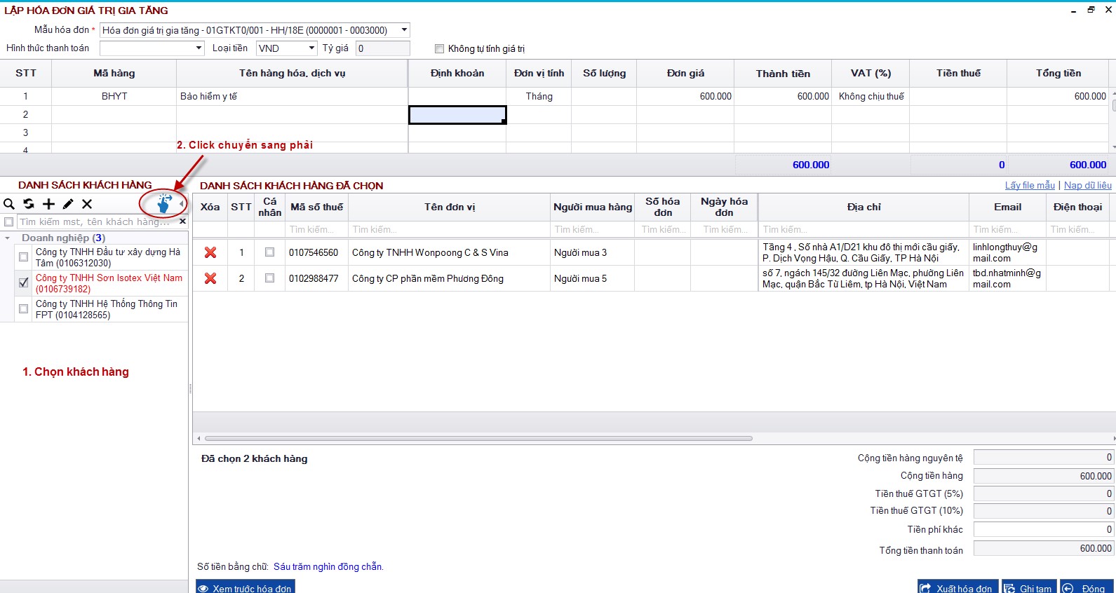Click the pencil edit customer icon
1116x593 pixels.
(68, 204)
